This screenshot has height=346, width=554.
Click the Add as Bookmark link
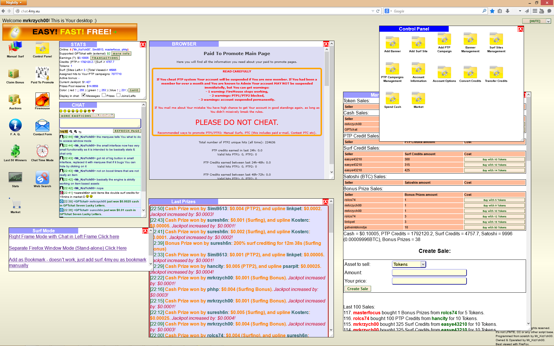point(78,262)
